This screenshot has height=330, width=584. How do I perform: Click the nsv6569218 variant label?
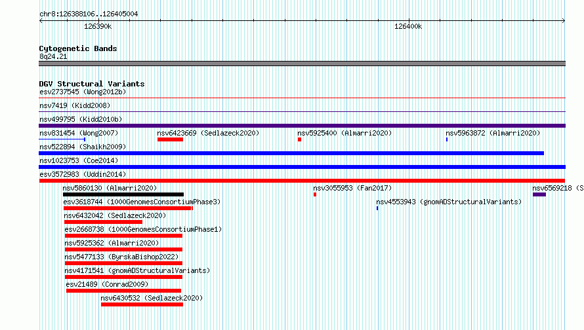[558, 188]
